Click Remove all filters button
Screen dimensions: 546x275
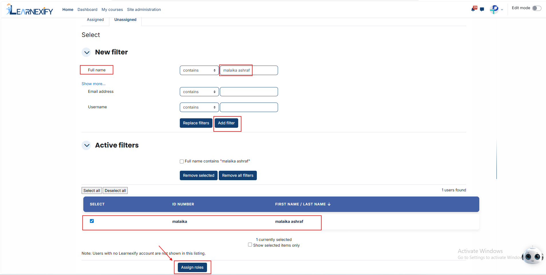[x=238, y=176]
